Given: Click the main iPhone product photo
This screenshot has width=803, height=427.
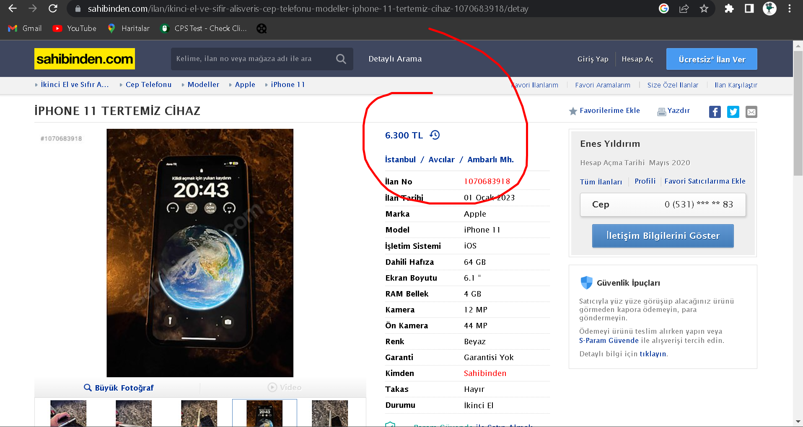Looking at the screenshot, I should (x=200, y=253).
